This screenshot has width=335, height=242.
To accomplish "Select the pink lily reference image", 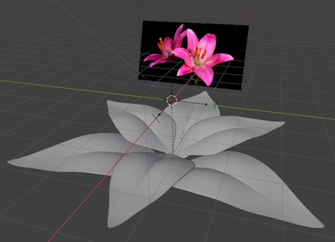I will [x=194, y=55].
